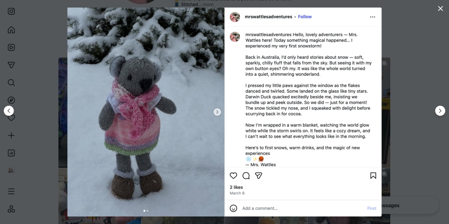Go to the Home feed icon
Screen dimensions: 449x224
[11, 30]
